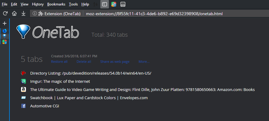
Task: Switch to the multicolor squares tab
Action: (5, 42)
